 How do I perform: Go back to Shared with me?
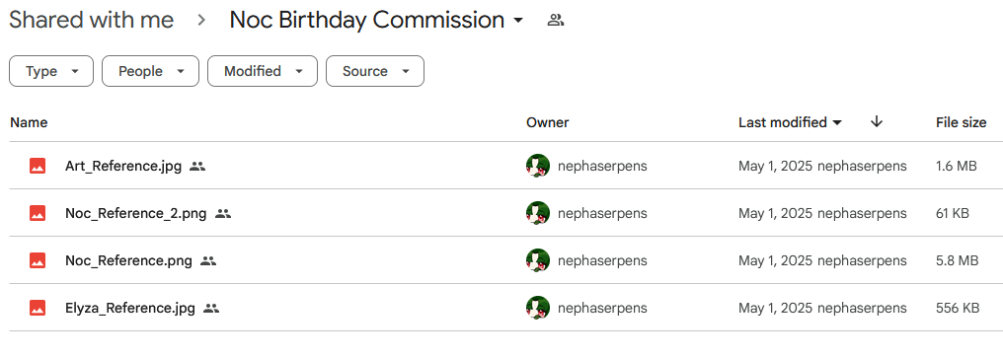tap(91, 21)
